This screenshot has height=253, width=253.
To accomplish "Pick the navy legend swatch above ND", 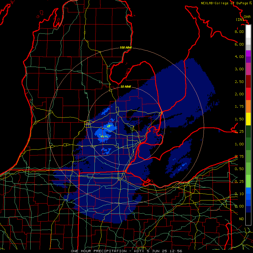I will [248, 209].
